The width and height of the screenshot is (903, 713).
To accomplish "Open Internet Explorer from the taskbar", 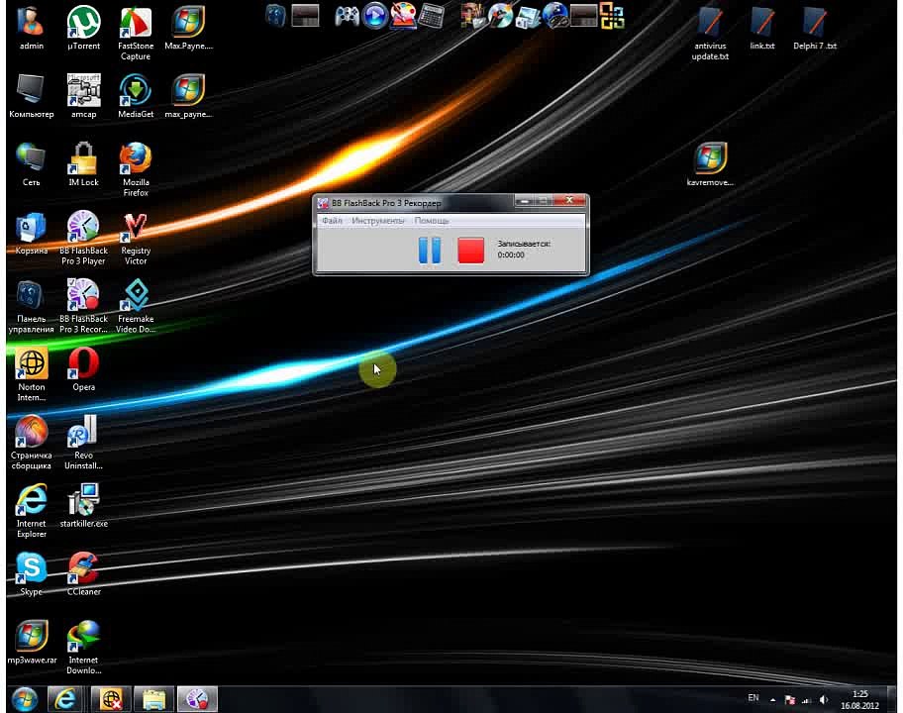I will [64, 699].
